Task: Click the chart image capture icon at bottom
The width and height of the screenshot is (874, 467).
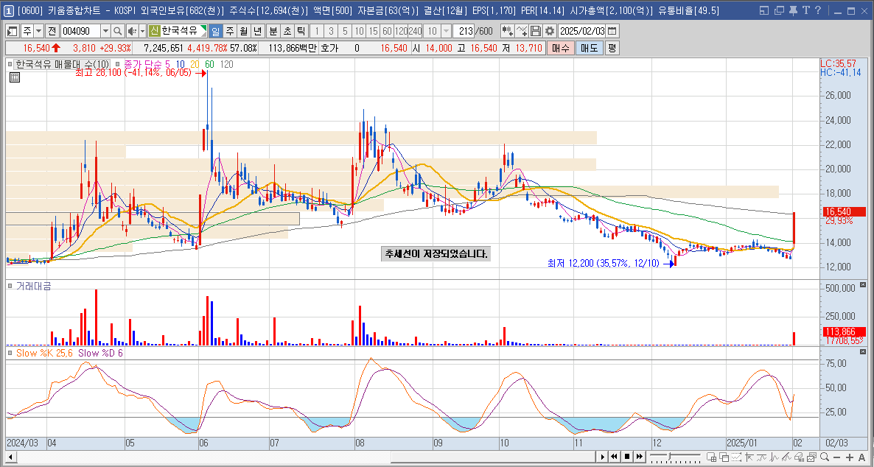Action: 812,457
